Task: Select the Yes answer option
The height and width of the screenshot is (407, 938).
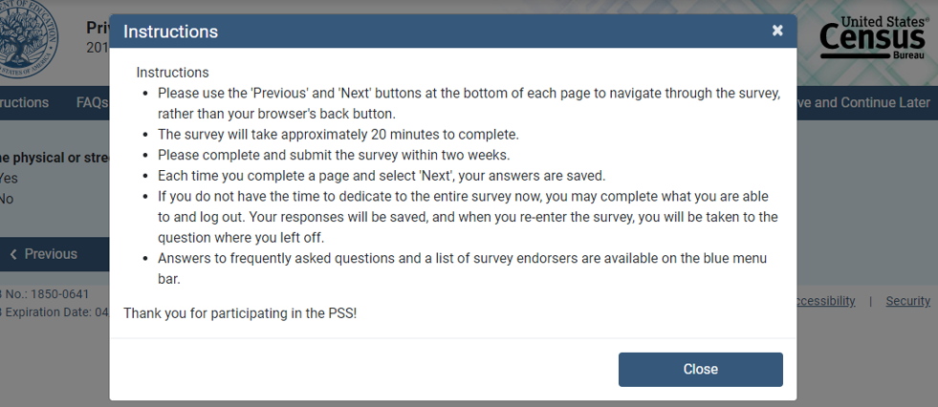Action: click(8, 178)
